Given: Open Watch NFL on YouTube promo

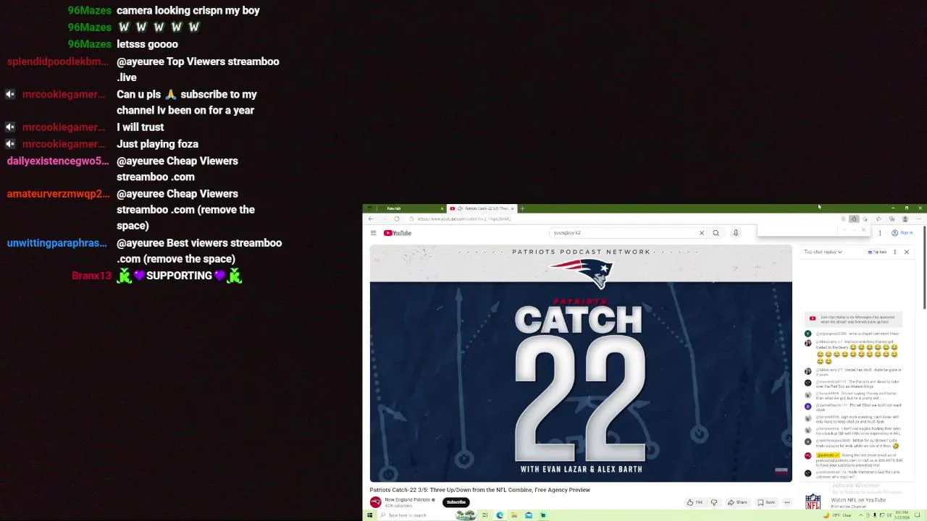Looking at the screenshot, I should click(858, 500).
